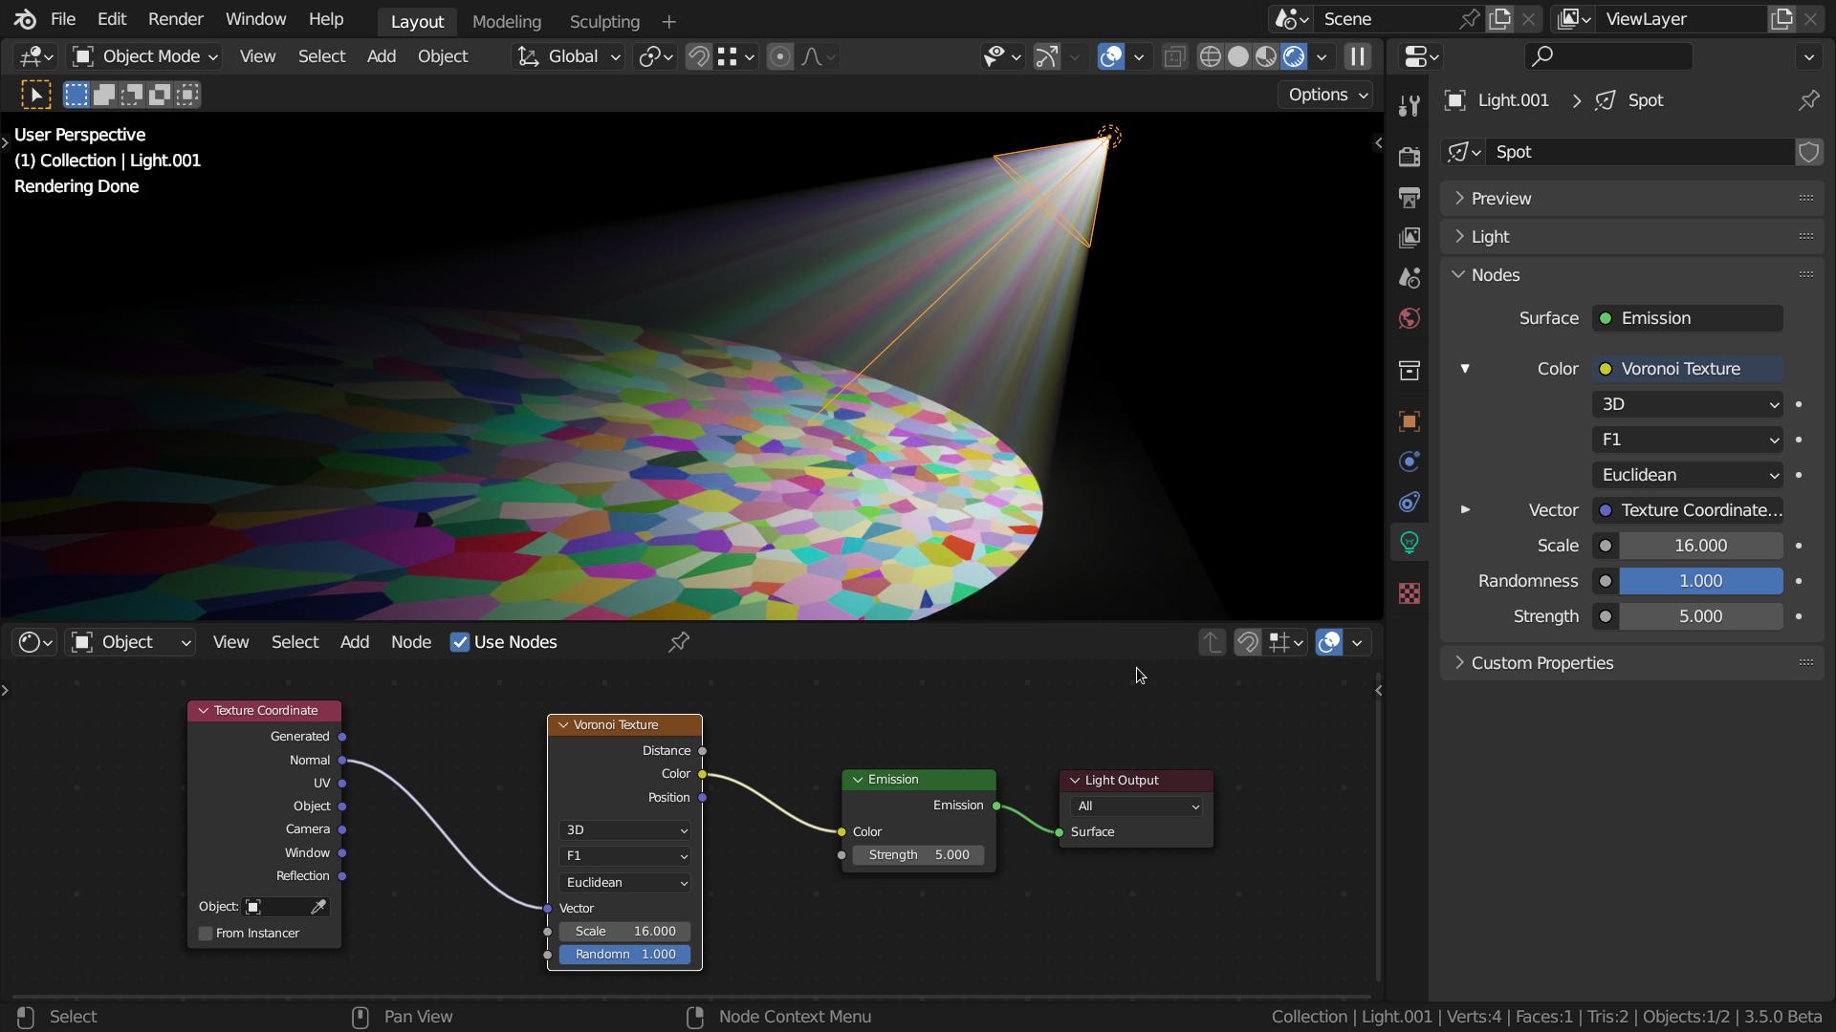Pause the viewport render preview
The width and height of the screenshot is (1836, 1032).
(x=1357, y=56)
